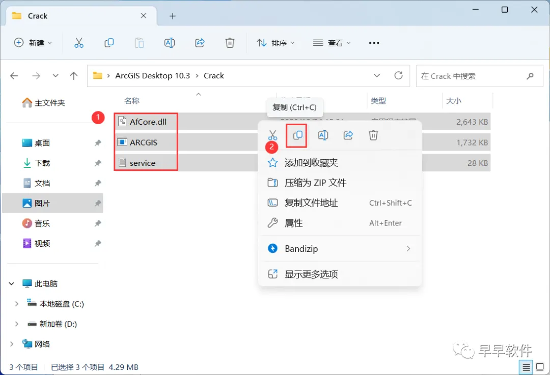Go up one folder level with Up arrow
This screenshot has height=375, width=550.
pyautogui.click(x=74, y=76)
